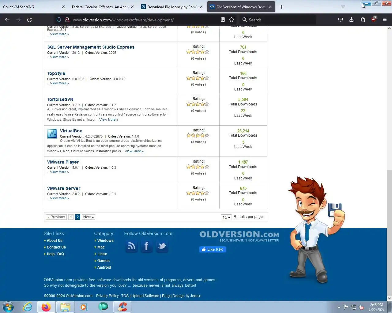Click the Firefox taskbar icon
This screenshot has width=392, height=313.
[x=46, y=307]
